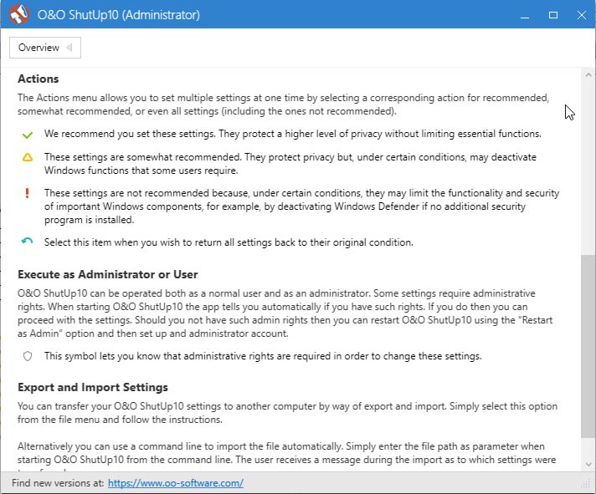Collapse the Overview arrow
This screenshot has height=494, width=596.
(x=69, y=48)
